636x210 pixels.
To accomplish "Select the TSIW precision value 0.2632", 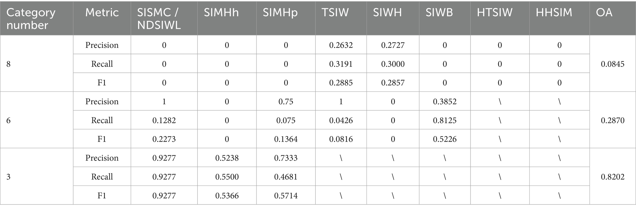I will tap(341, 45).
